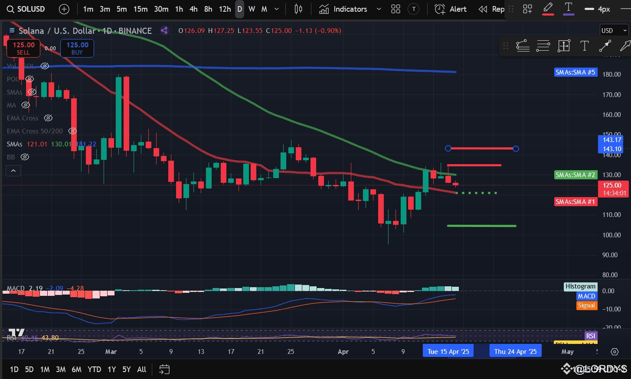Click the Tue 15 Apr '25 date marker
Image resolution: width=631 pixels, height=379 pixels.
point(448,351)
